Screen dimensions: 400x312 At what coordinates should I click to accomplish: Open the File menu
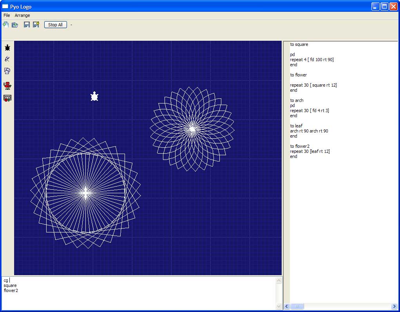tap(7, 15)
